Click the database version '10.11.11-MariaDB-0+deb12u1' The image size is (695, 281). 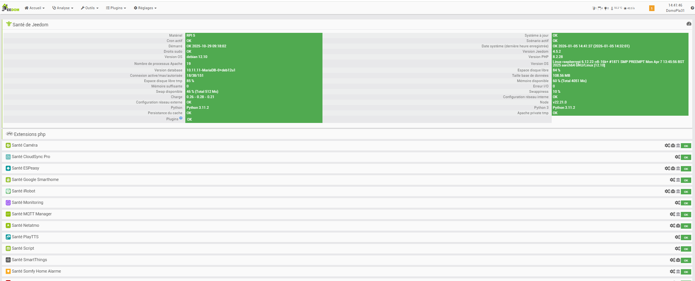click(211, 70)
